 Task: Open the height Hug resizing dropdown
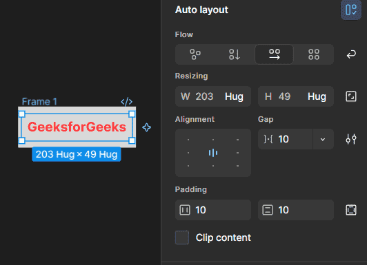coord(317,96)
